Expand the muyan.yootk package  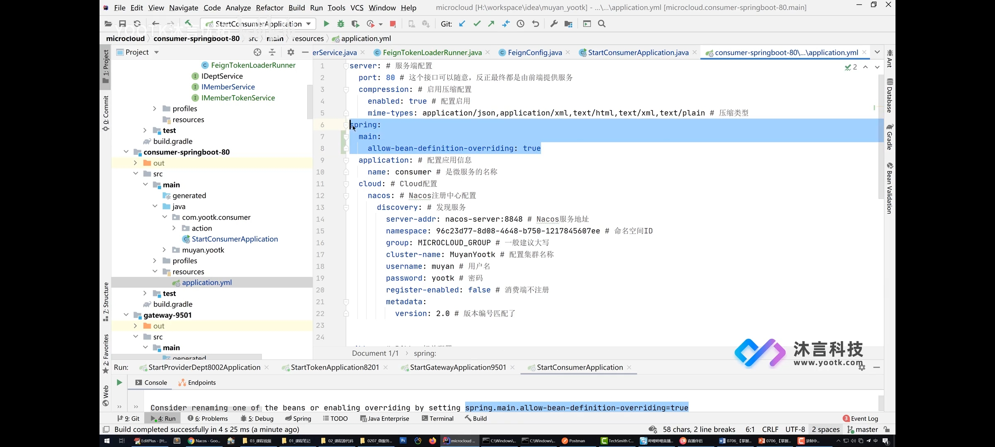point(165,250)
